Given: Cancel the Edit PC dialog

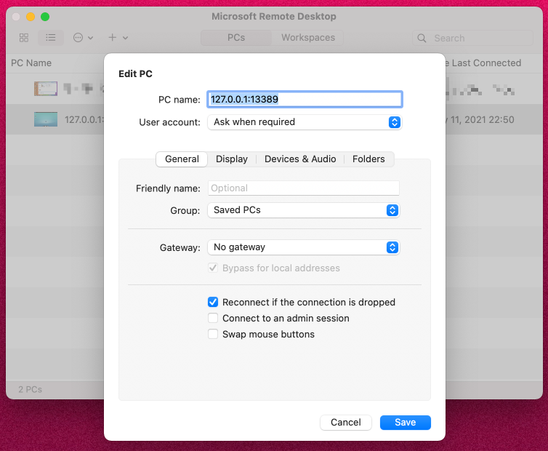Looking at the screenshot, I should 346,423.
